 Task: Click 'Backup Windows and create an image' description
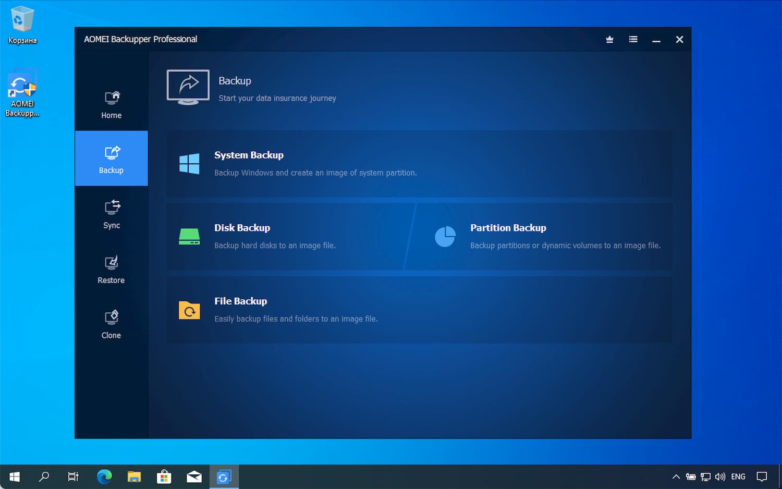point(315,173)
